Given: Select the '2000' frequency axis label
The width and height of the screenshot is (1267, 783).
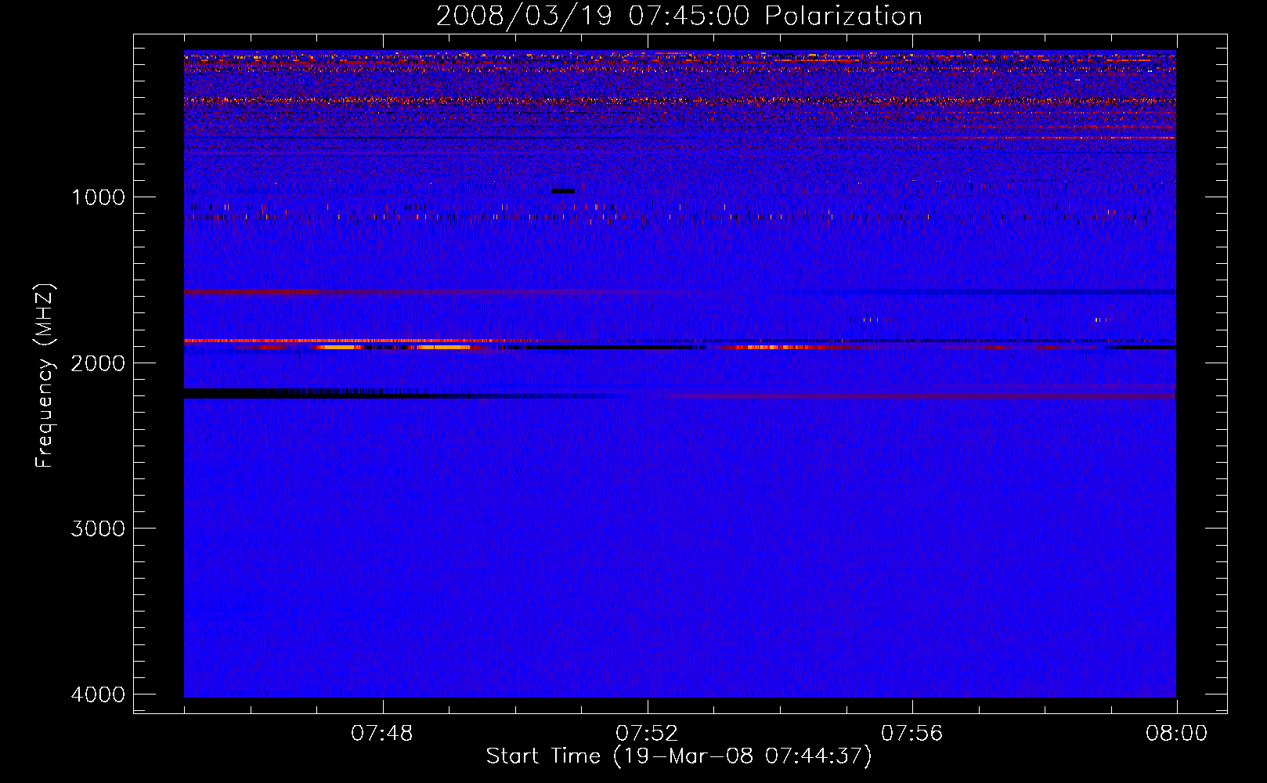Looking at the screenshot, I should [98, 363].
